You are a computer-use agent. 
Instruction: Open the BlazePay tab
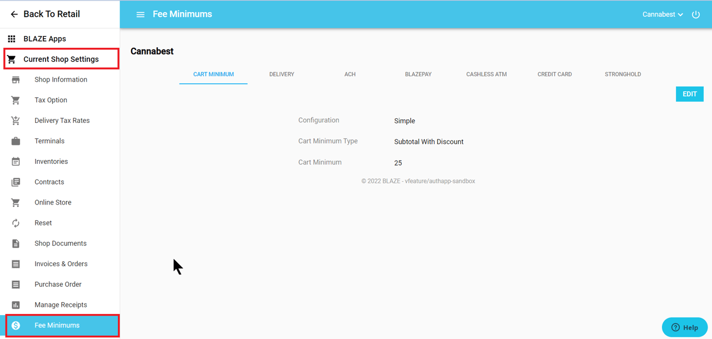click(x=418, y=74)
